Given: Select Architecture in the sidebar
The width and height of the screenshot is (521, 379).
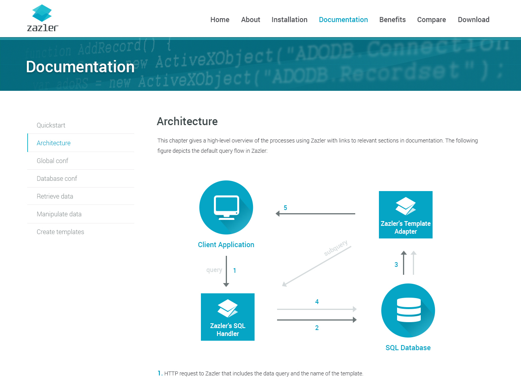Looking at the screenshot, I should [54, 143].
